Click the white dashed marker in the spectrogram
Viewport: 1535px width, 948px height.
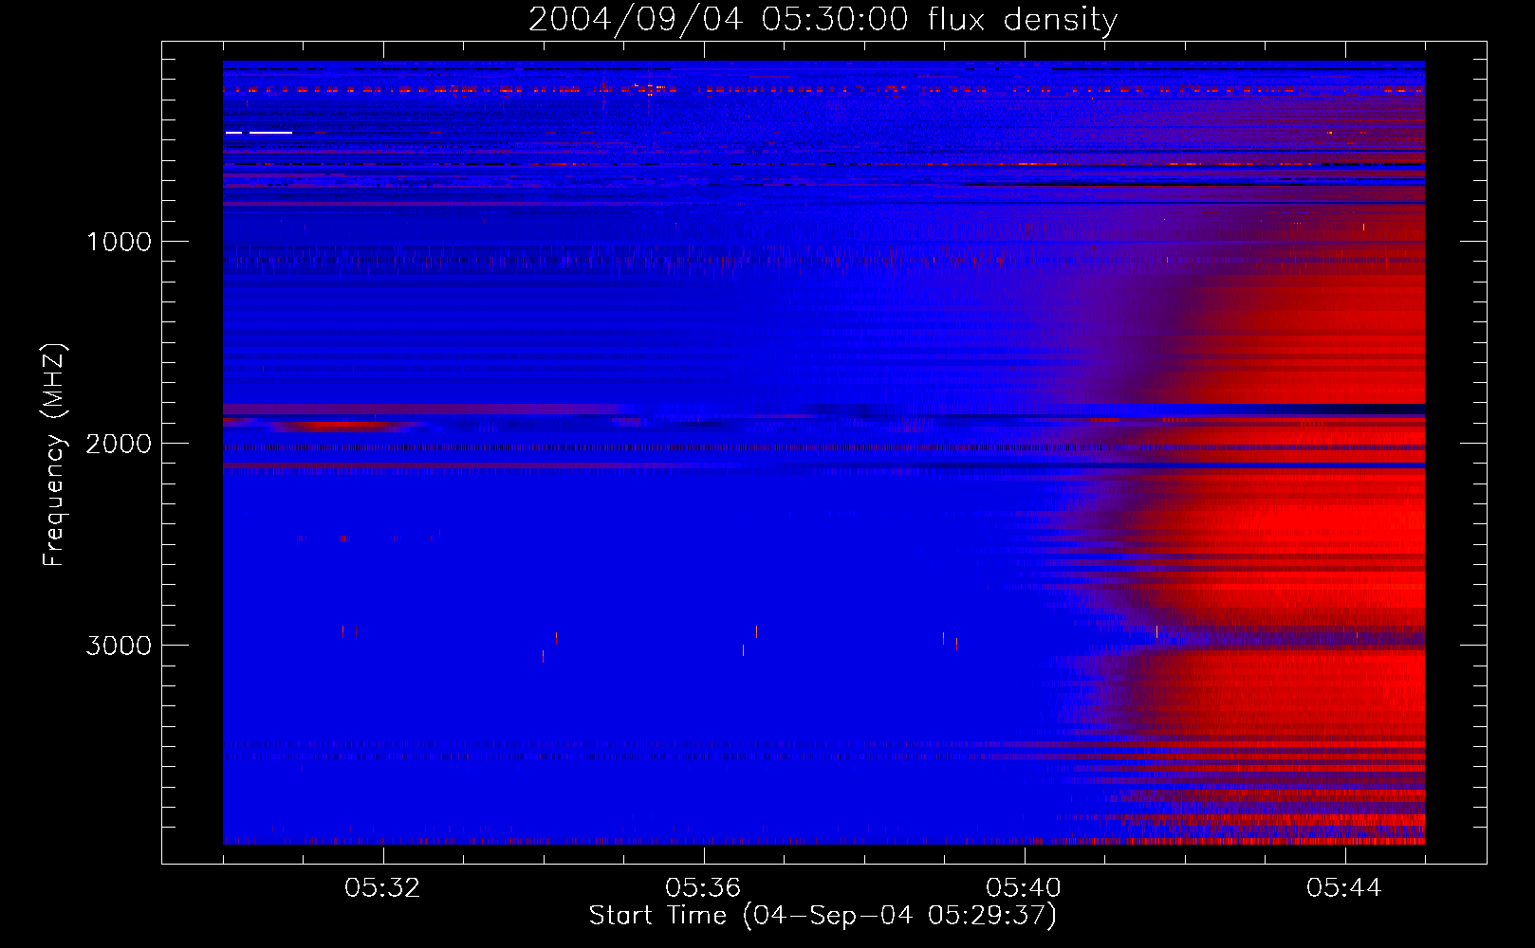[259, 134]
